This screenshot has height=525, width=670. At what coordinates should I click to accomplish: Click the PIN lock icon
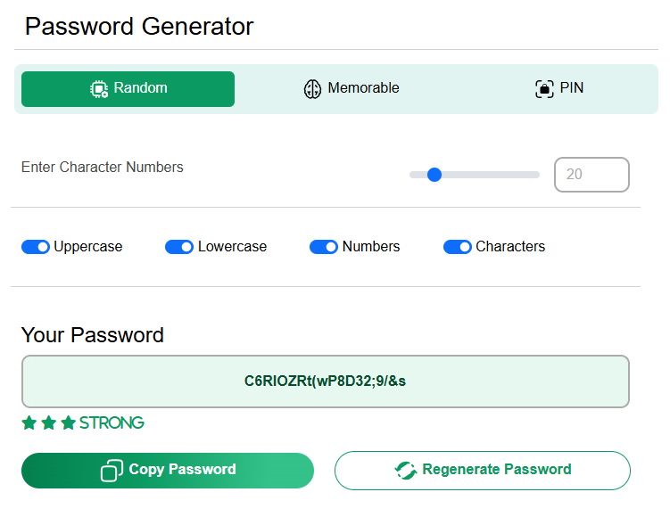click(544, 89)
